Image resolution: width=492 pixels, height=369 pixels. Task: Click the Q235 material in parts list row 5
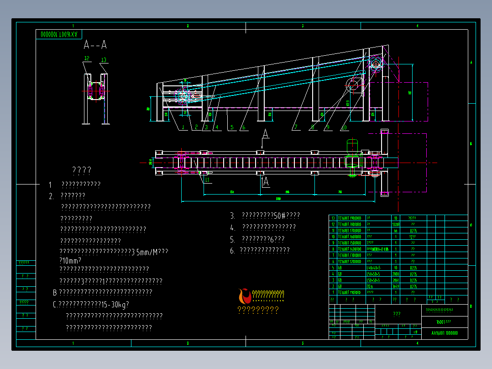[x=413, y=268]
